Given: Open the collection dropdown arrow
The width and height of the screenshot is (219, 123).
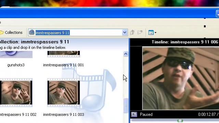Looking at the screenshot, I should click(125, 33).
